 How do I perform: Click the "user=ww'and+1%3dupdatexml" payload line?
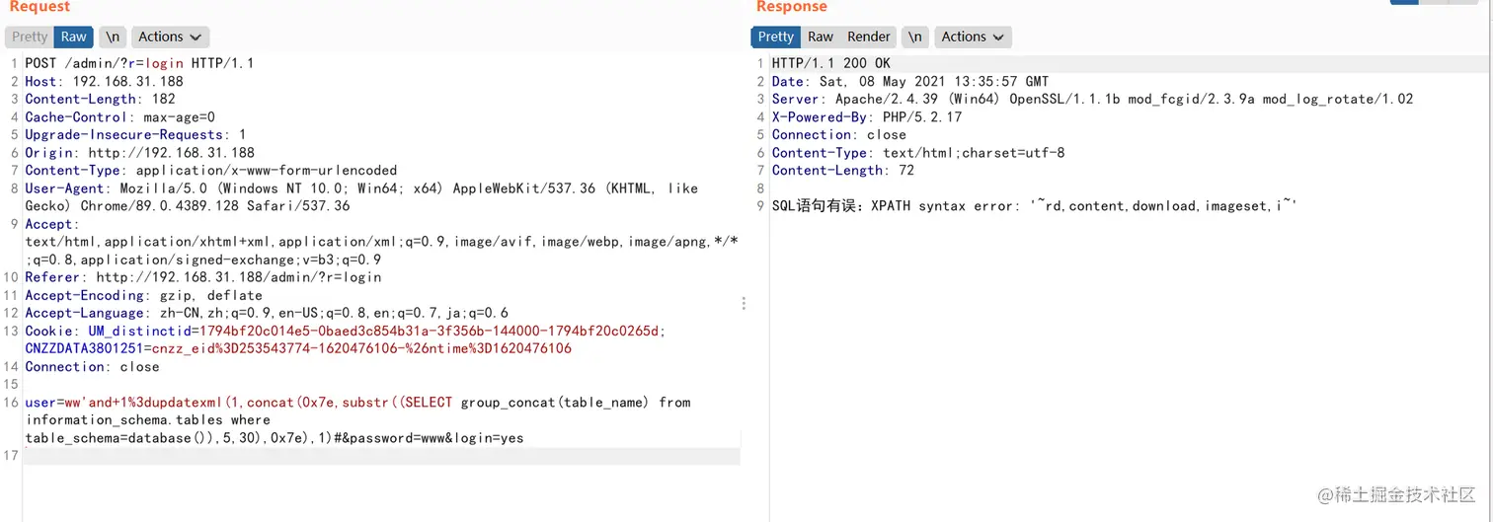[x=357, y=402]
